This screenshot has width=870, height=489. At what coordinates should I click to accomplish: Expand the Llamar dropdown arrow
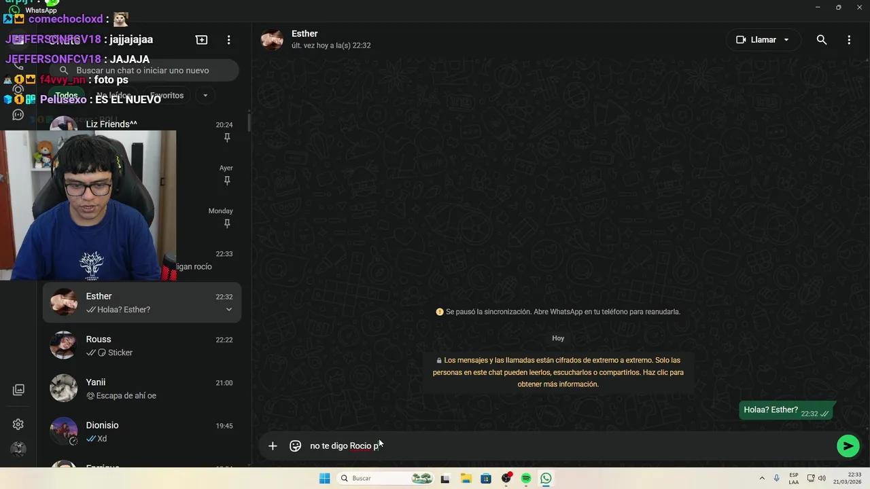click(x=786, y=40)
